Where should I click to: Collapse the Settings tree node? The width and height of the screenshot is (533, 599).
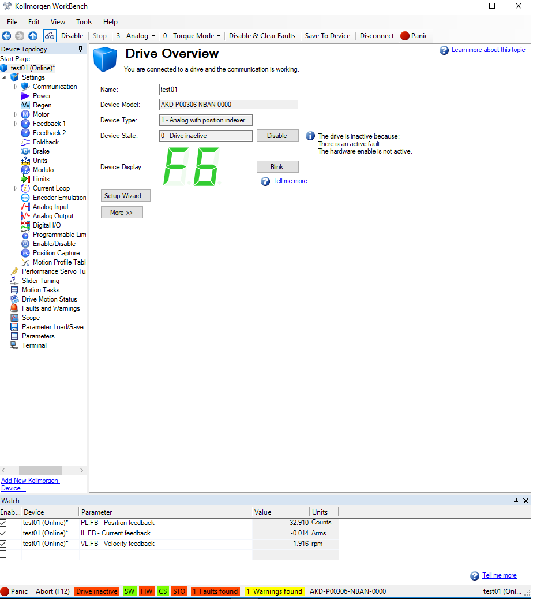coord(4,77)
